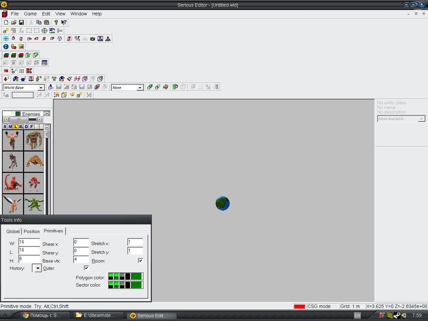The width and height of the screenshot is (428, 321).
Task: Select the M size filter button
Action: point(10,127)
